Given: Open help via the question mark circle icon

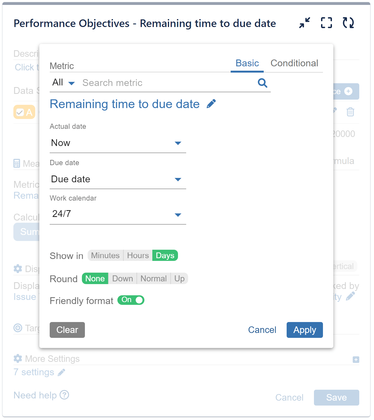Looking at the screenshot, I should click(x=65, y=395).
